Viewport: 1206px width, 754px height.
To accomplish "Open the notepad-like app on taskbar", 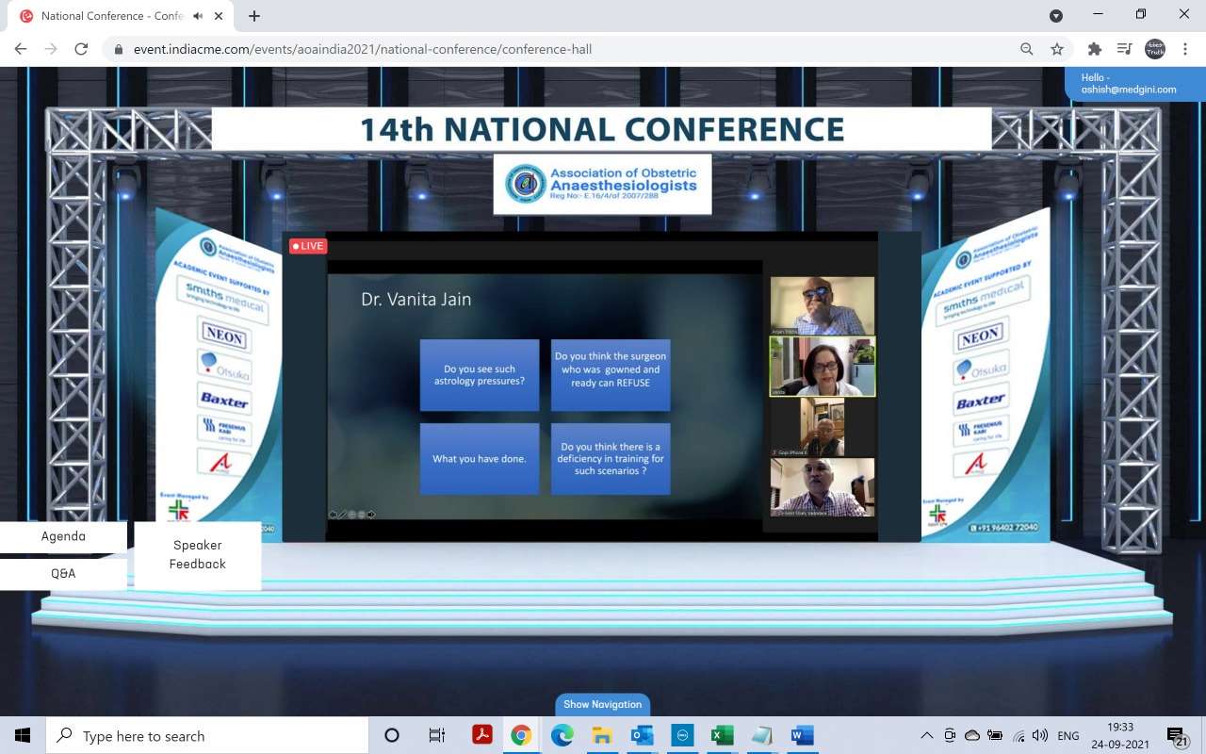I will click(762, 735).
